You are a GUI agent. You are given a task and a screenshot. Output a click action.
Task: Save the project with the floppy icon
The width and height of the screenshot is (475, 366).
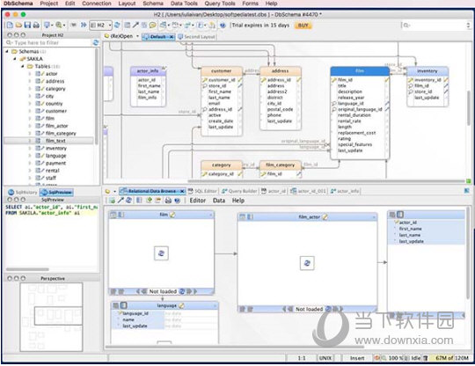(x=27, y=26)
